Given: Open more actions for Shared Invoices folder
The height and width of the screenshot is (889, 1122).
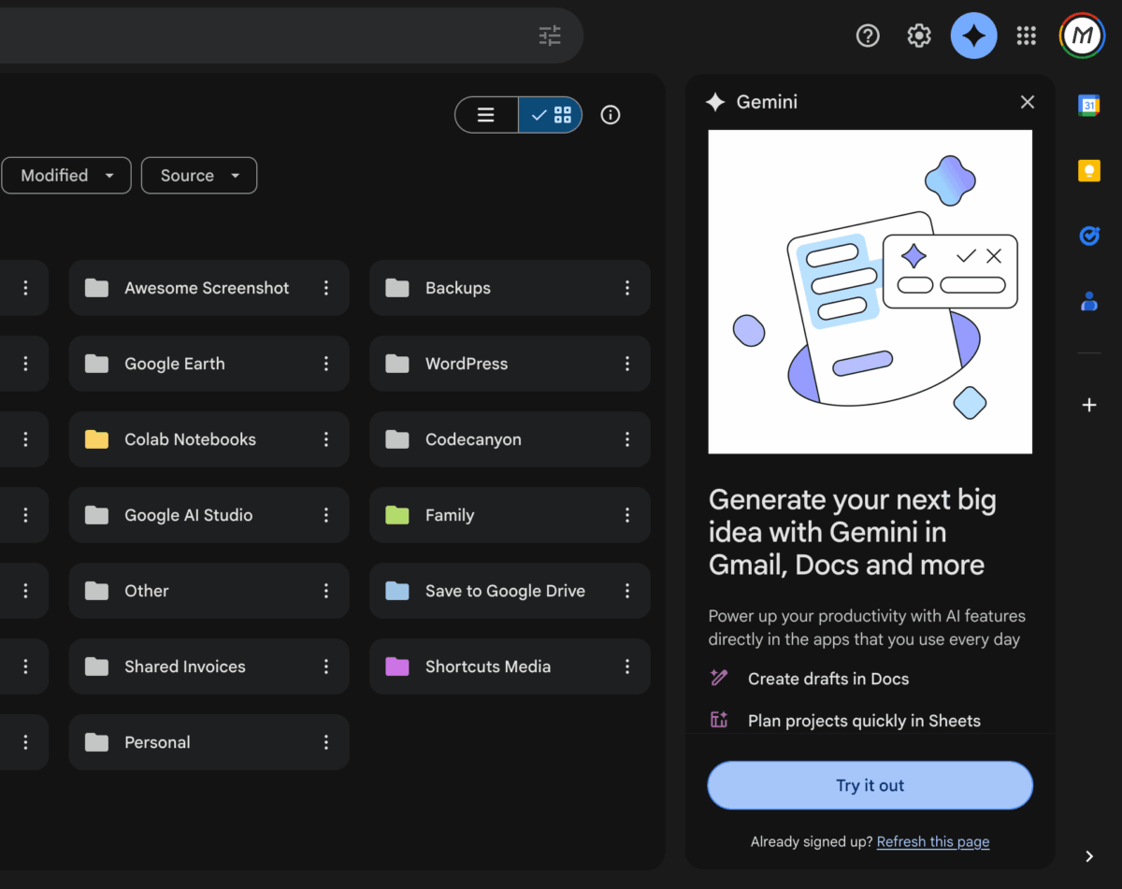Looking at the screenshot, I should coord(326,667).
